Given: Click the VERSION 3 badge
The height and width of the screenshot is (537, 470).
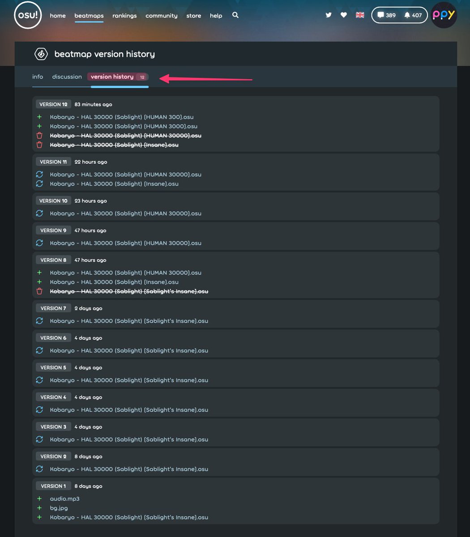Looking at the screenshot, I should (53, 427).
